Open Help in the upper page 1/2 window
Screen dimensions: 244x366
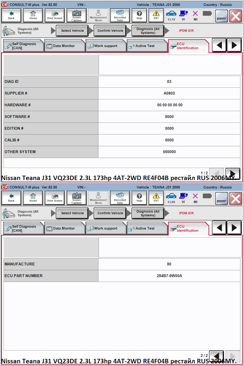pyautogui.click(x=139, y=15)
